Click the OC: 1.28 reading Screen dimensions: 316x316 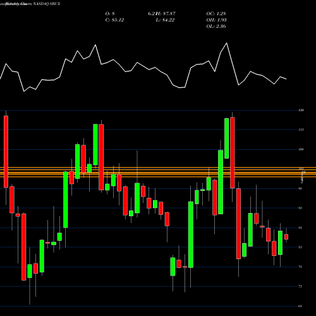click(216, 14)
